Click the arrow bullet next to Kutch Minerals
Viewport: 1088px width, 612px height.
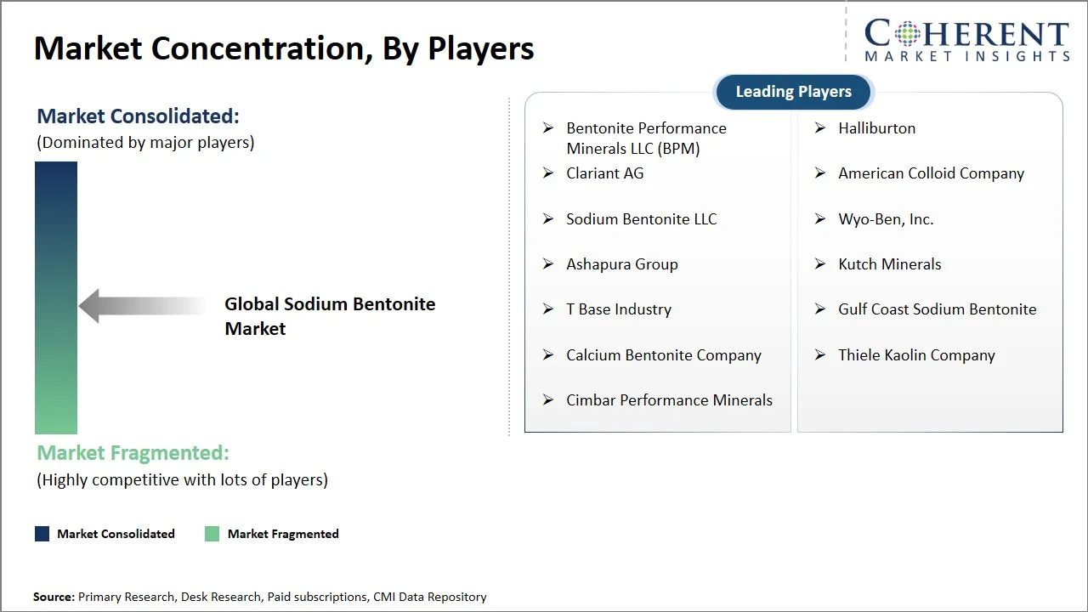pos(820,264)
